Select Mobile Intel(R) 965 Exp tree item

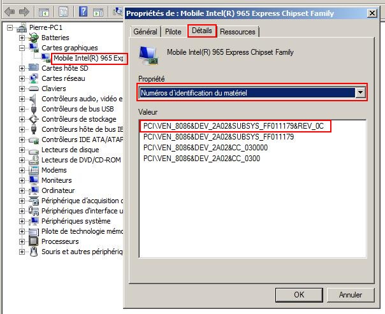click(89, 58)
